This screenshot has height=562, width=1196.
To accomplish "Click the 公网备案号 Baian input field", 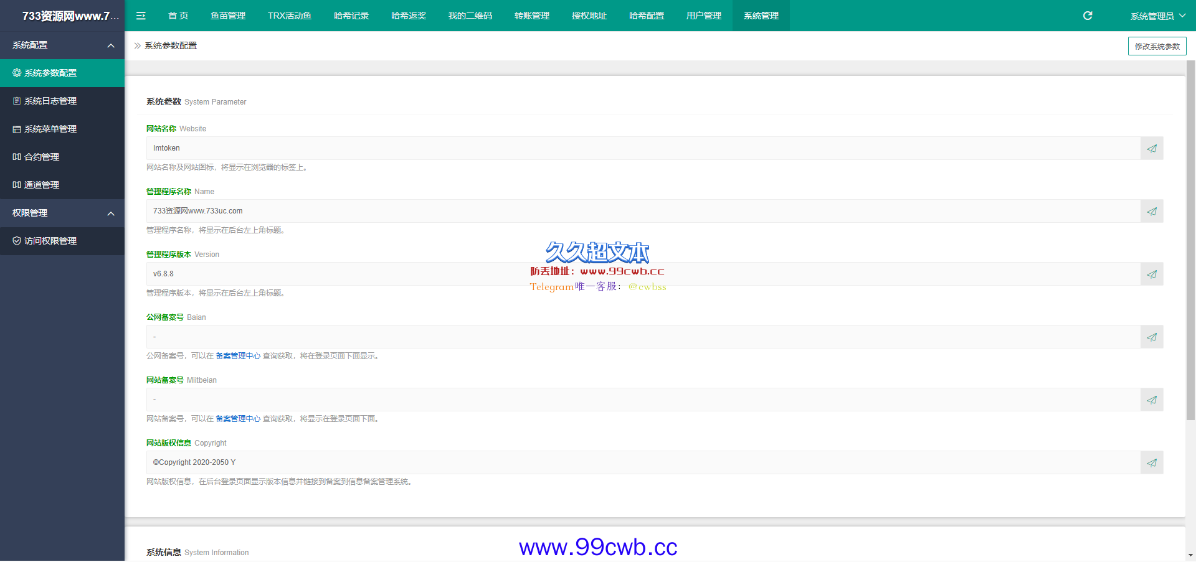I will [643, 337].
